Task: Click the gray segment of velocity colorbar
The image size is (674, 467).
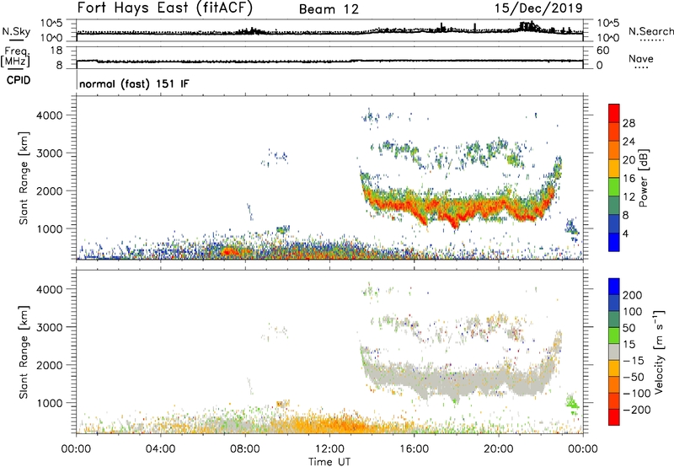Action: (614, 352)
